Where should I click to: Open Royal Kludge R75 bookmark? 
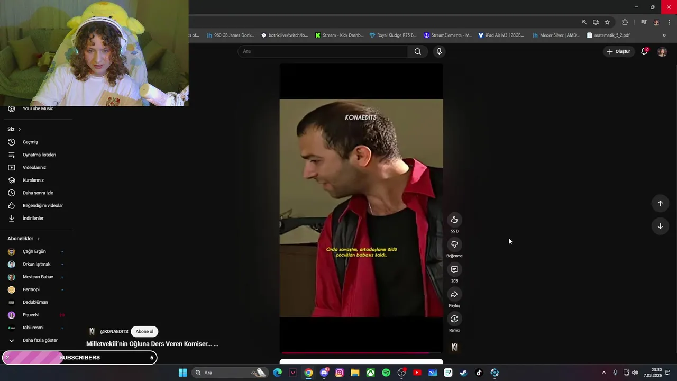click(393, 35)
